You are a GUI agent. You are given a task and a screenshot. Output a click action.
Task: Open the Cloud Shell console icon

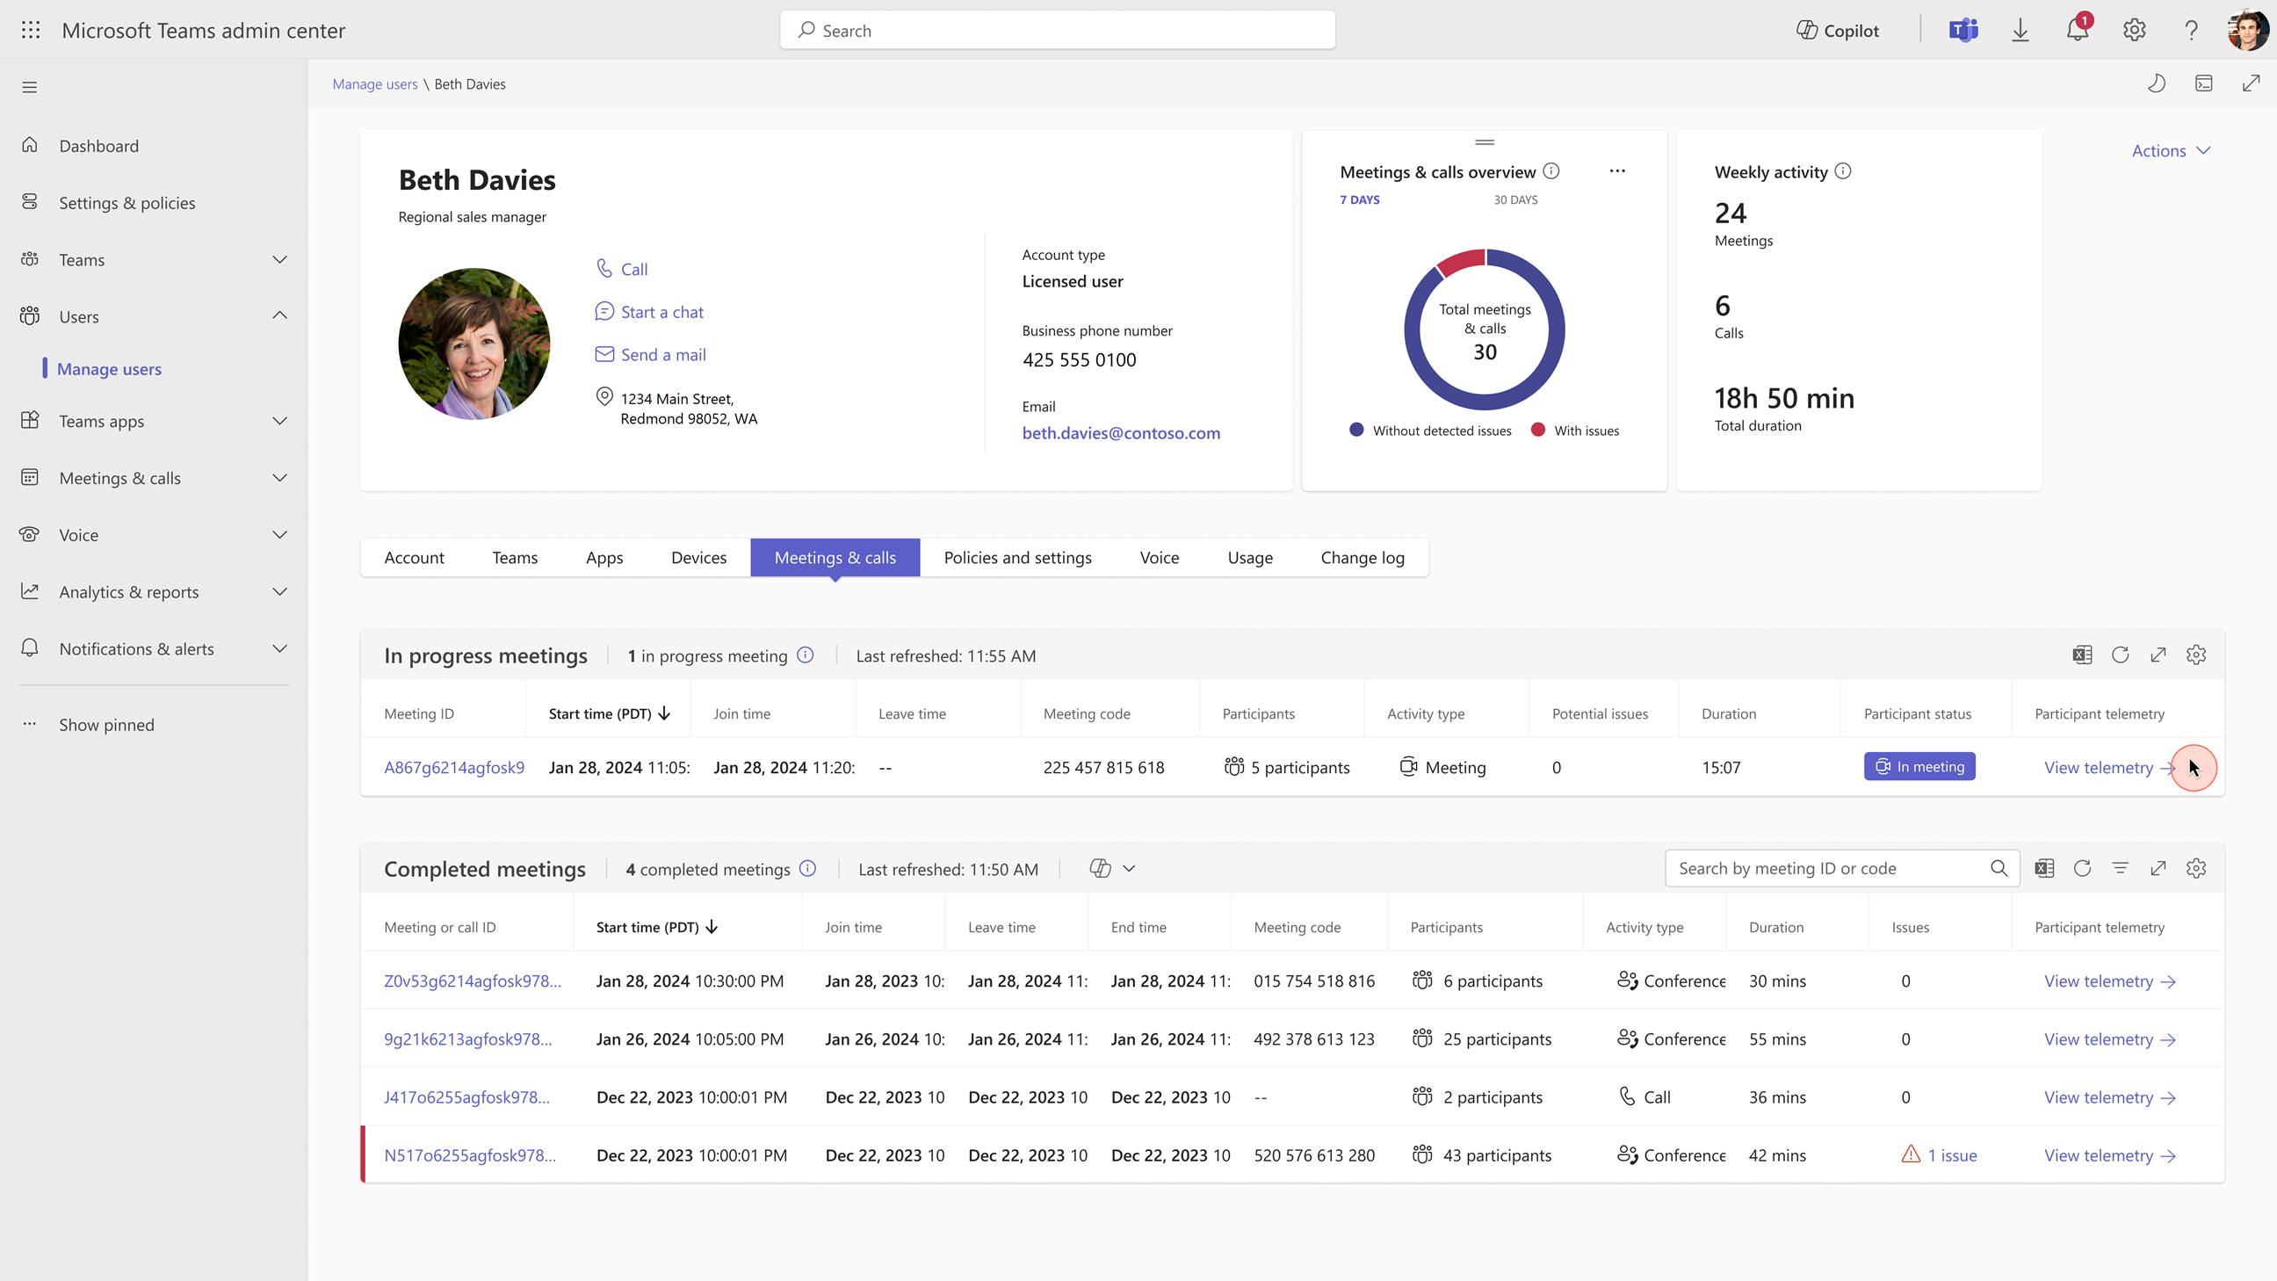coord(2203,83)
